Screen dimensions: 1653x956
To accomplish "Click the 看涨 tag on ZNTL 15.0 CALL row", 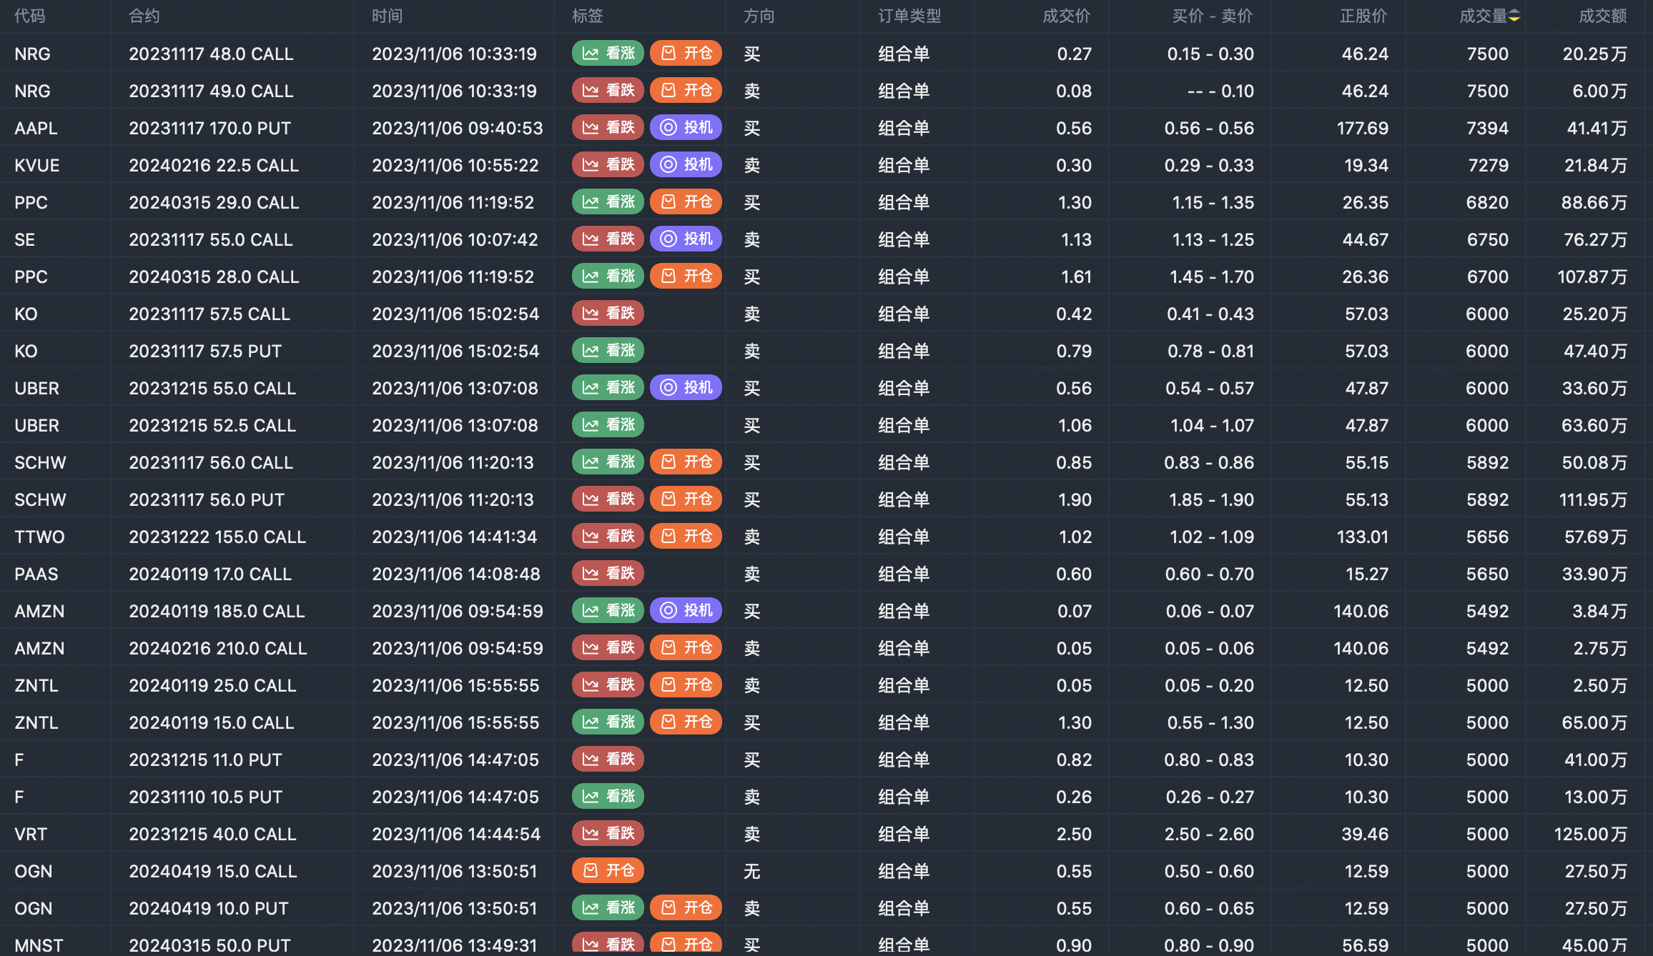I will [x=608, y=722].
